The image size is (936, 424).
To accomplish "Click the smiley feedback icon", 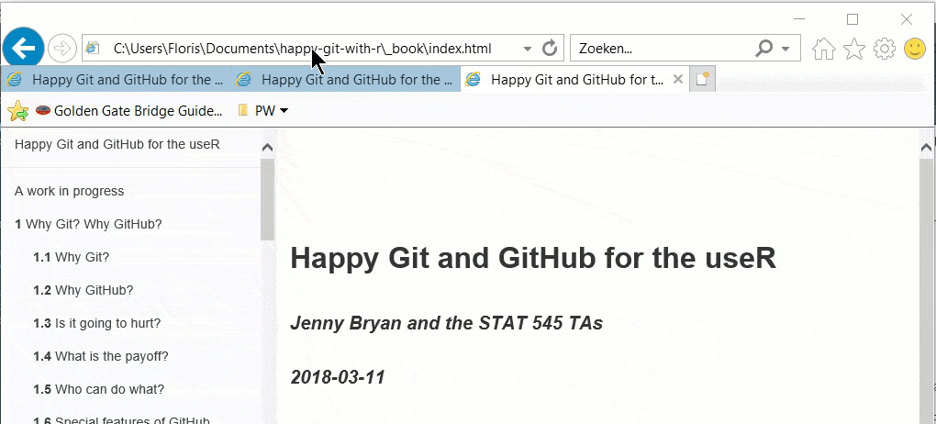I will 915,49.
